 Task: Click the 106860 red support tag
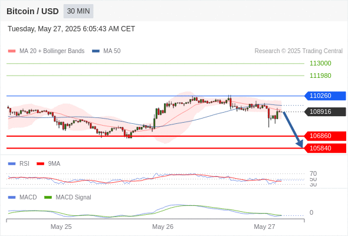[325, 136]
